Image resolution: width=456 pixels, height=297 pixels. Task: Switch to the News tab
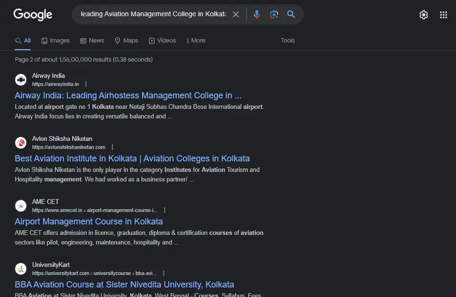[92, 41]
